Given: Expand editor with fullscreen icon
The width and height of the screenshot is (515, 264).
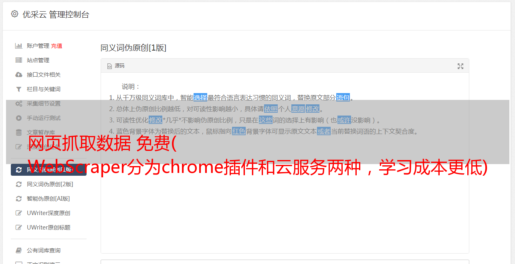Looking at the screenshot, I should (x=460, y=66).
